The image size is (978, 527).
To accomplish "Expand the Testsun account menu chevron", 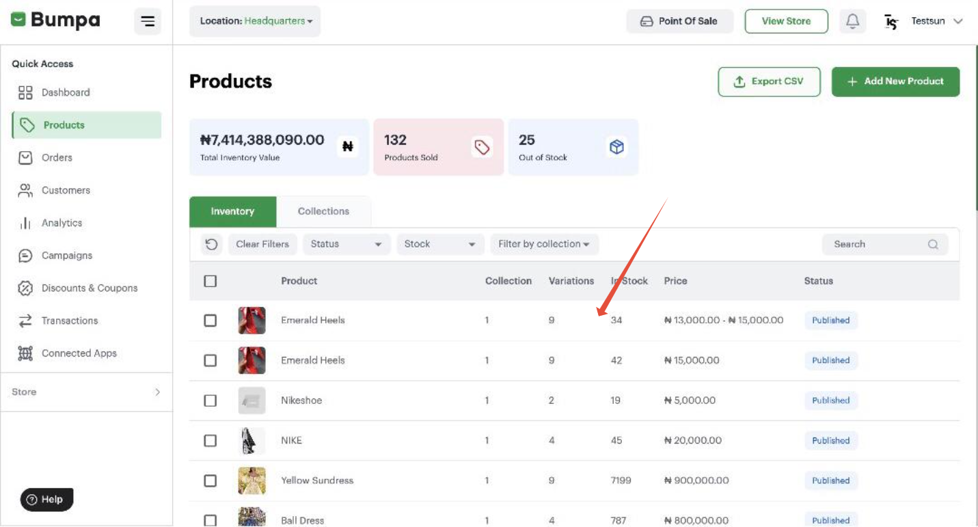I will click(x=958, y=21).
